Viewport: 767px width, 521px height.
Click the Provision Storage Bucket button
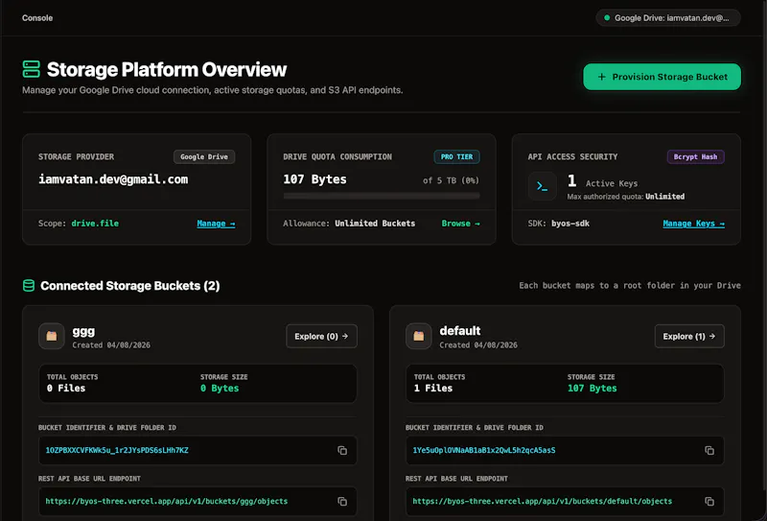click(x=662, y=77)
